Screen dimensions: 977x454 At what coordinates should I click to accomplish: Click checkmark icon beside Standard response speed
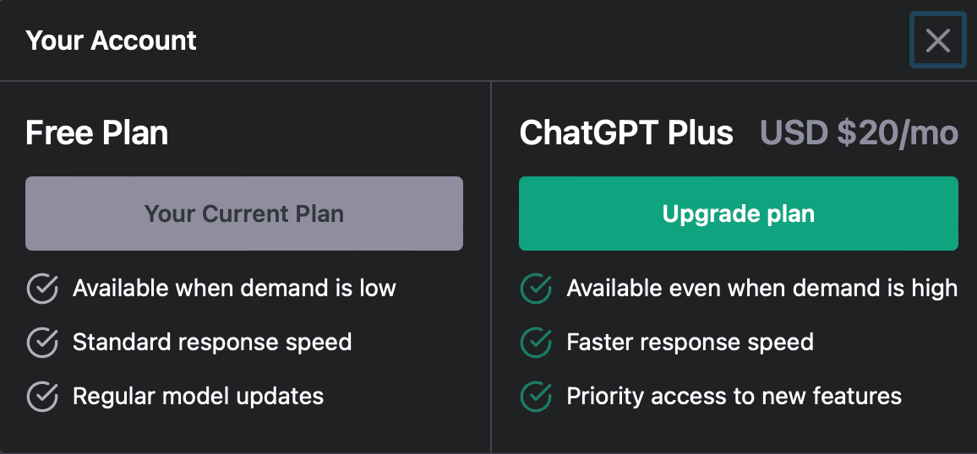coord(42,343)
